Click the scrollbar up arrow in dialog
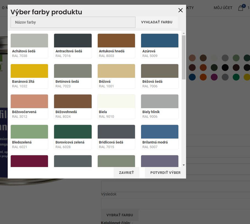 click(x=184, y=33)
